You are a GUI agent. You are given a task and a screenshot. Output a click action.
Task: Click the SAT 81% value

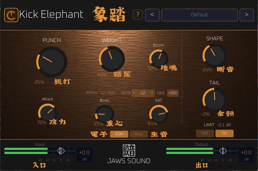(153, 124)
